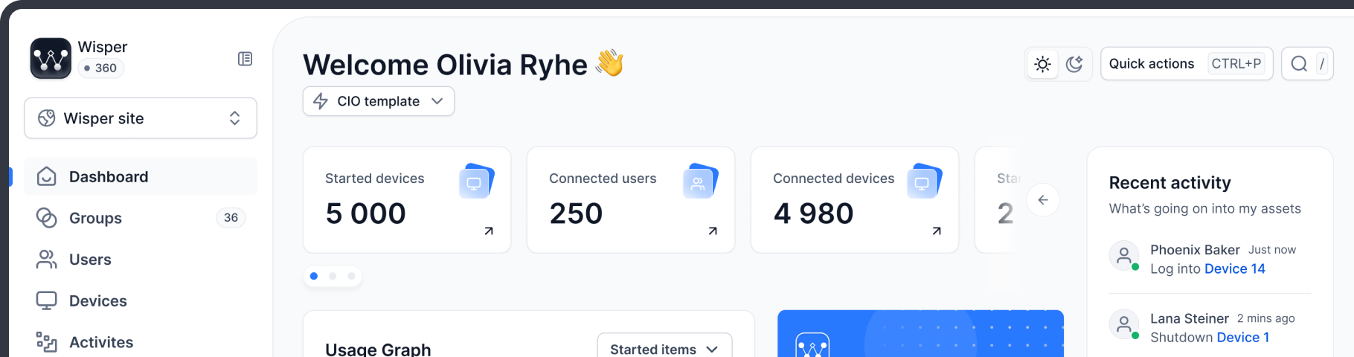Go to Groups in sidebar
1354x357 pixels.
95,218
